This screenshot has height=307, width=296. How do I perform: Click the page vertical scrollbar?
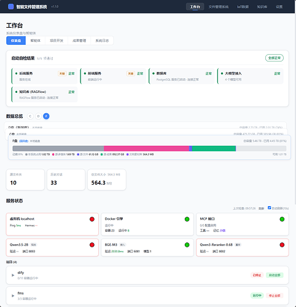pos(295,109)
